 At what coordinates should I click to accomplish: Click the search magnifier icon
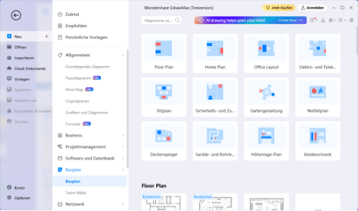[177, 20]
